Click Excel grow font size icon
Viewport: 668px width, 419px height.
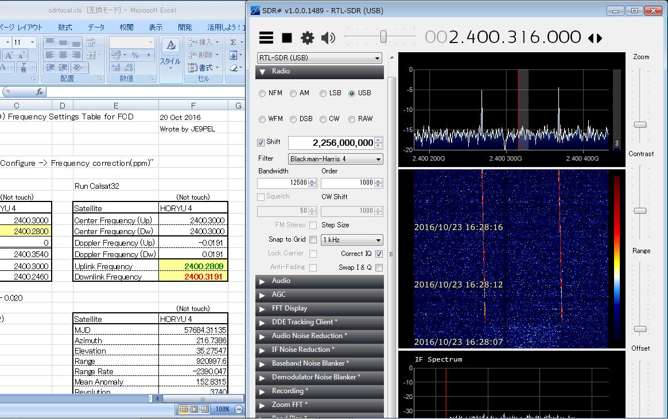[x=9, y=55]
